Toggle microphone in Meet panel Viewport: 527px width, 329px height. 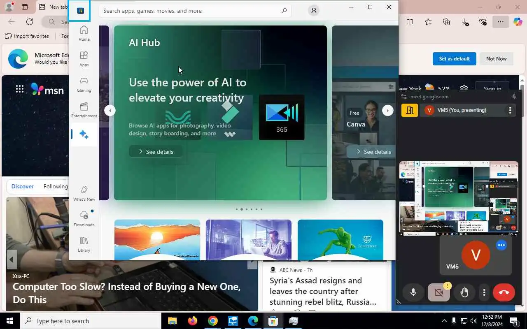pyautogui.click(x=413, y=292)
